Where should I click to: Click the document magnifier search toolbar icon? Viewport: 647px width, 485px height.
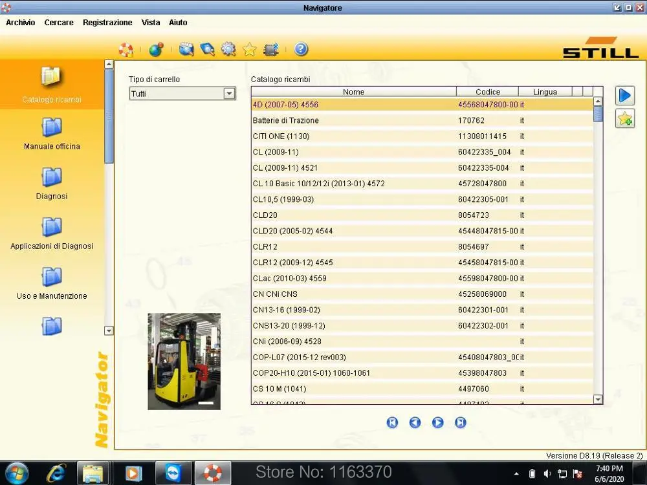(207, 50)
